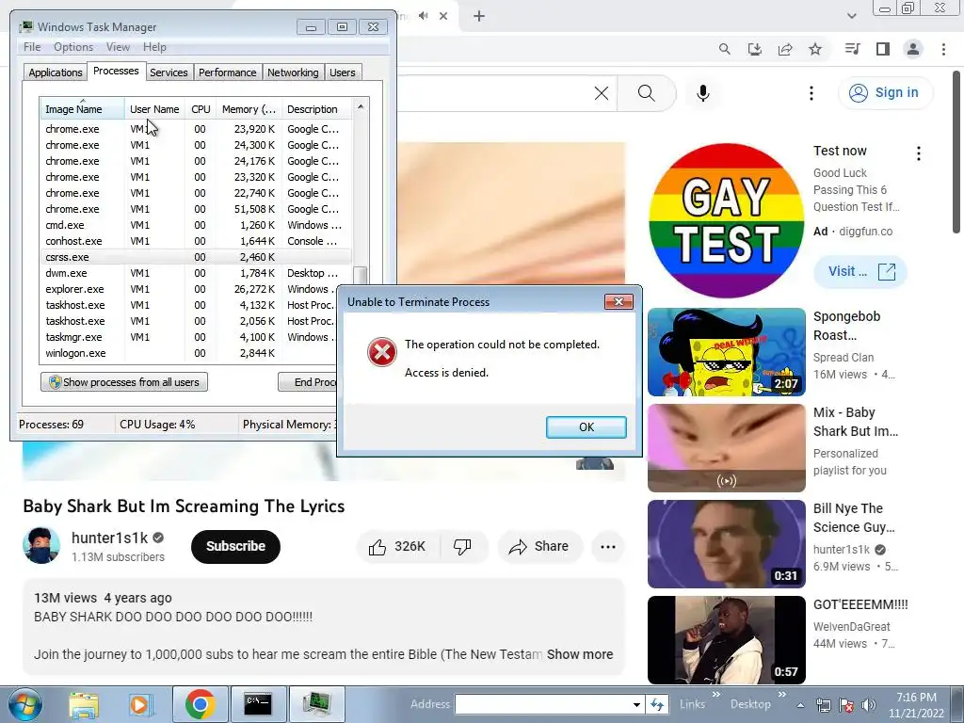Open the Address toolbar dropdown arrow
Viewport: 964px width, 723px height.
tap(637, 704)
